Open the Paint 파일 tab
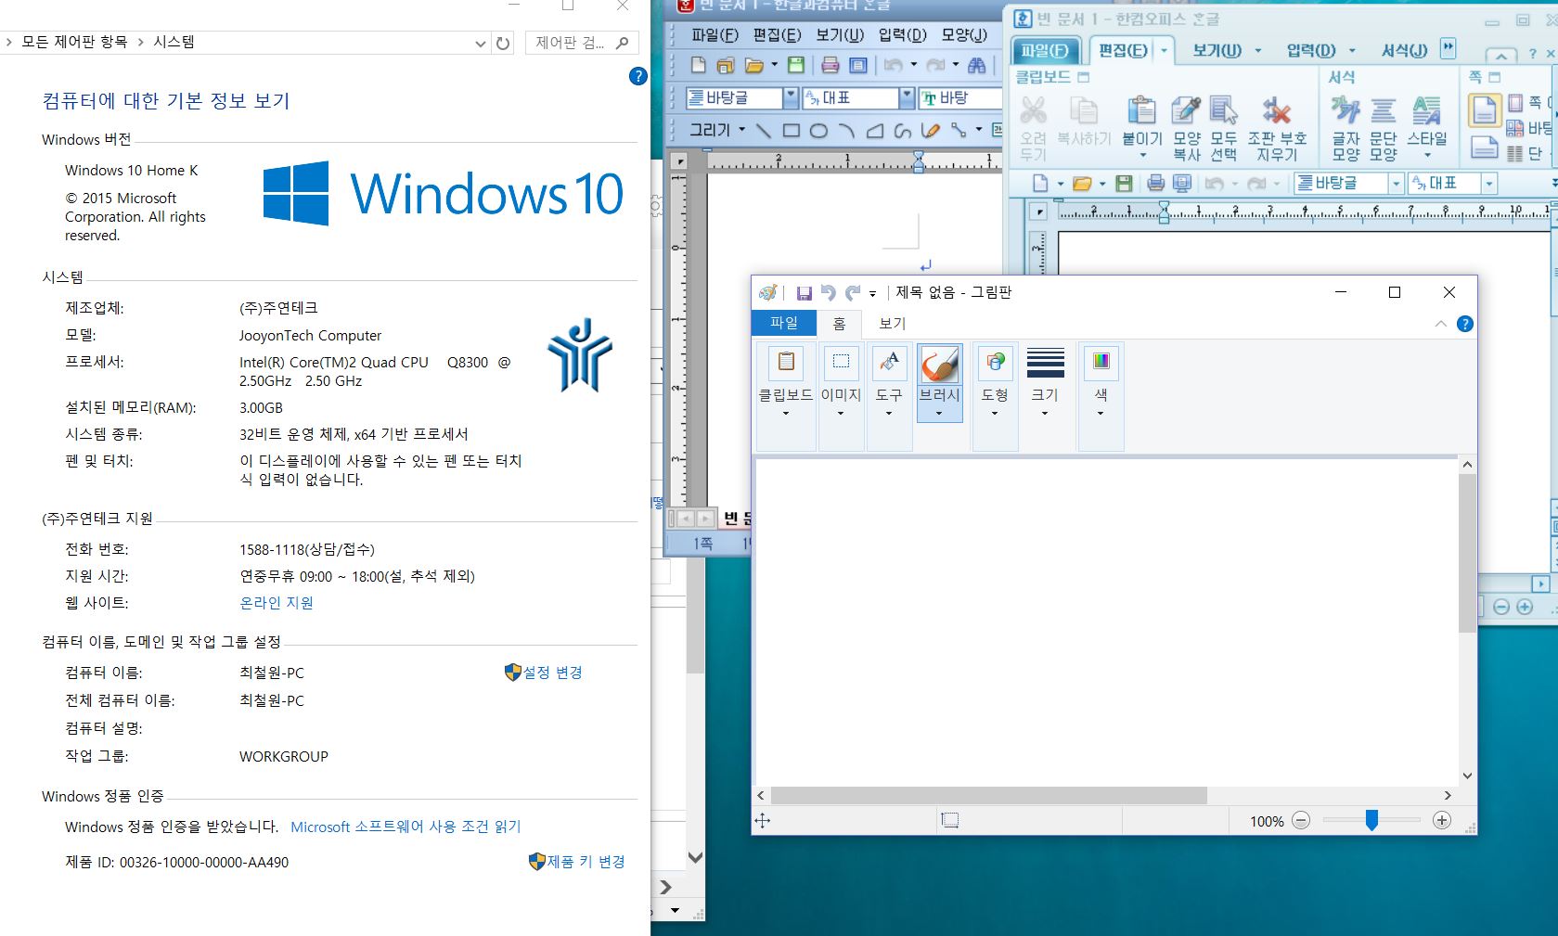Viewport: 1558px width, 936px height. pyautogui.click(x=784, y=323)
